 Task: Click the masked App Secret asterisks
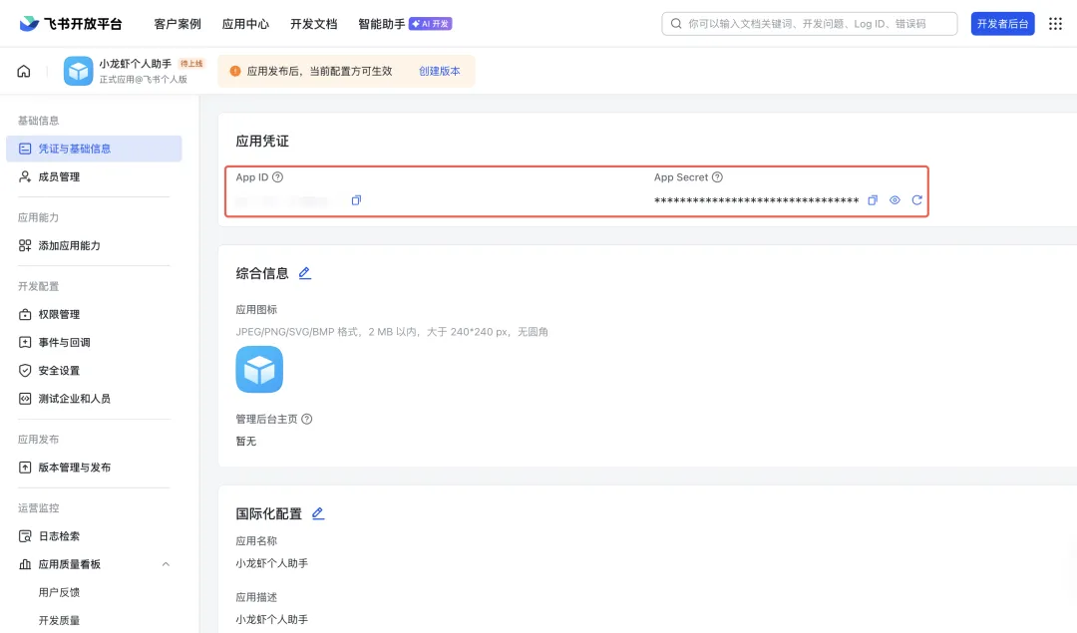(x=756, y=200)
